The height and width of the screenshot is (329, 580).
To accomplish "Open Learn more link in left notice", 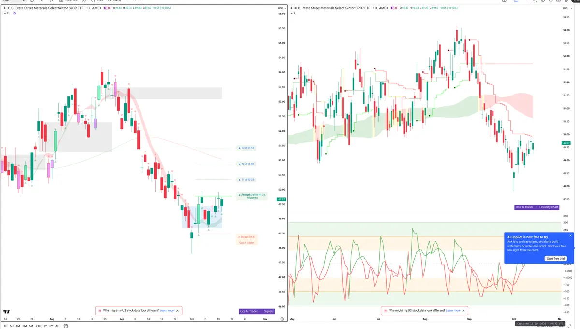I will click(x=167, y=311).
